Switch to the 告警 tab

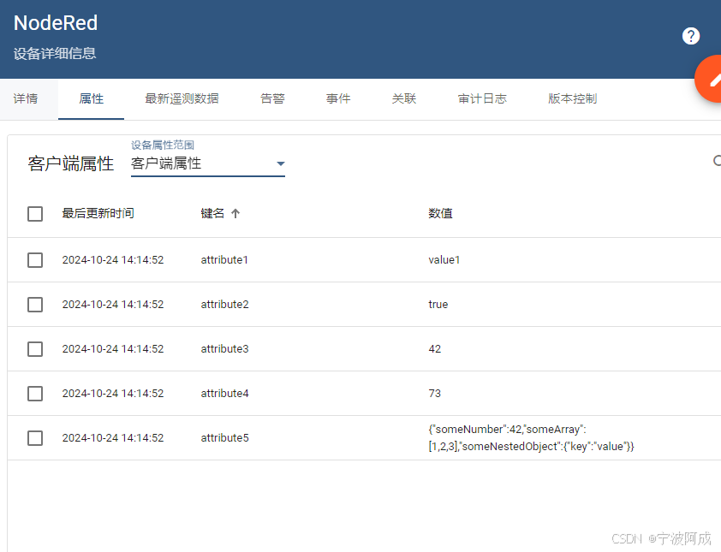[272, 98]
